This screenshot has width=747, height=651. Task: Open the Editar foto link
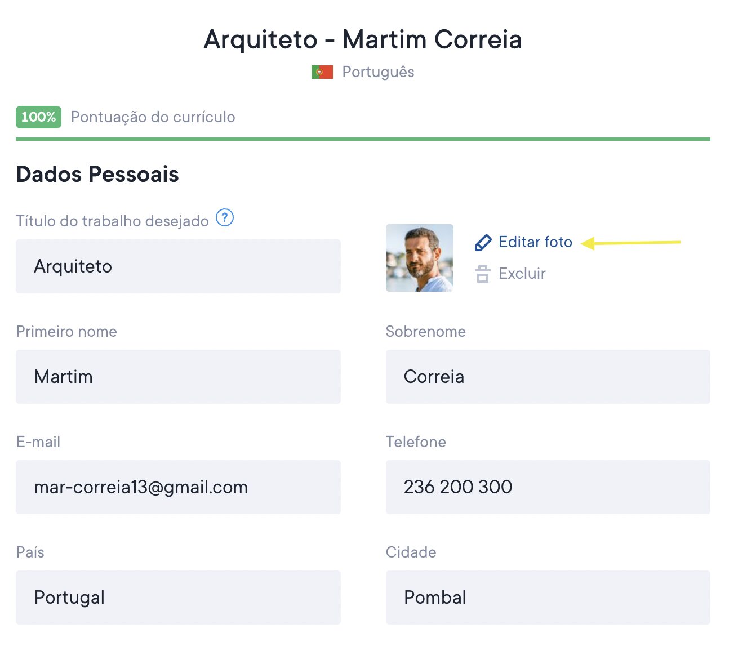tap(535, 242)
